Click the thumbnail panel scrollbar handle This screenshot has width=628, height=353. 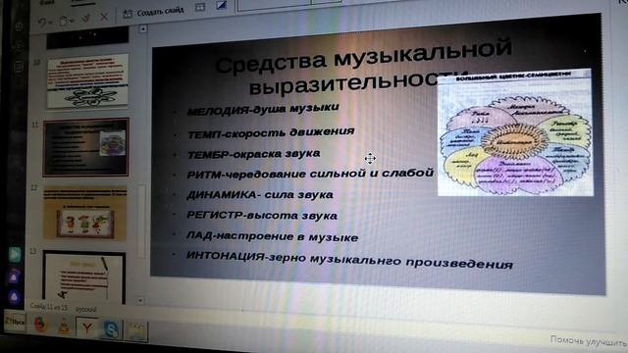tap(141, 222)
